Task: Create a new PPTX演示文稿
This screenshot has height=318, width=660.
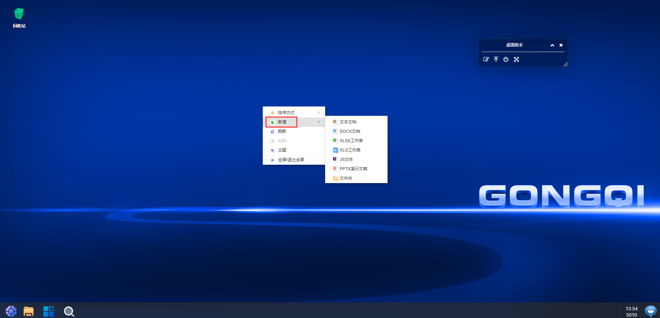Action: point(356,169)
